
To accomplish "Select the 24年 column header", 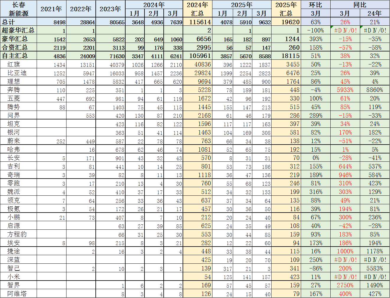I will click(x=374, y=14).
